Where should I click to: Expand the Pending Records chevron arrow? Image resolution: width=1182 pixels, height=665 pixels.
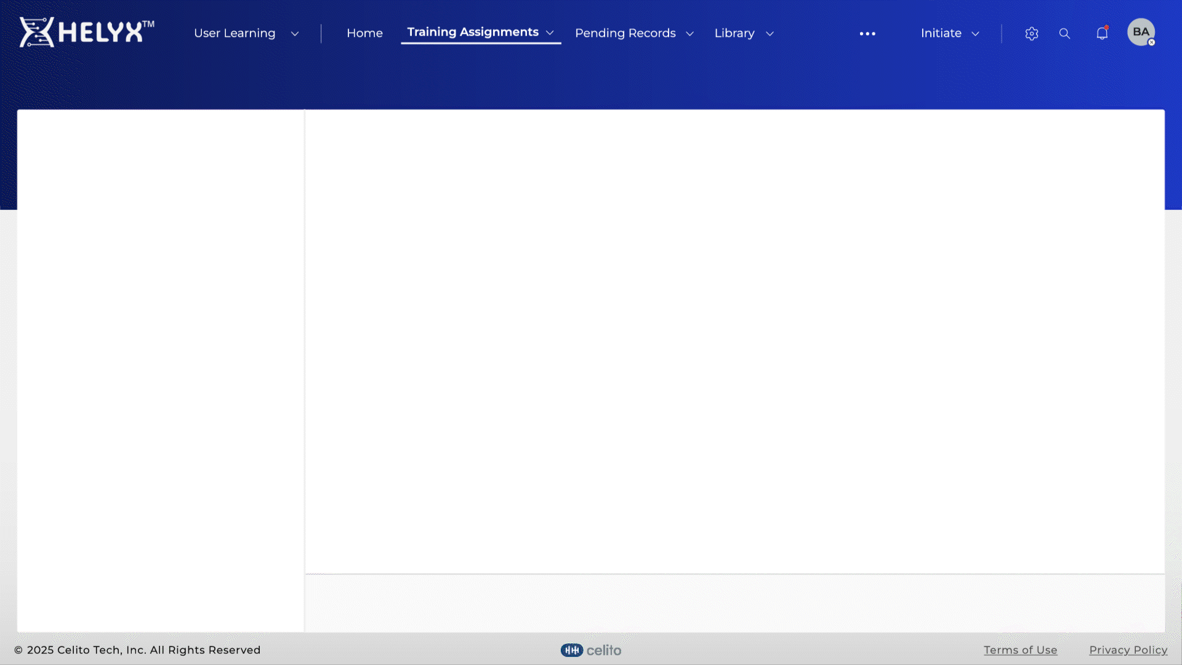689,34
